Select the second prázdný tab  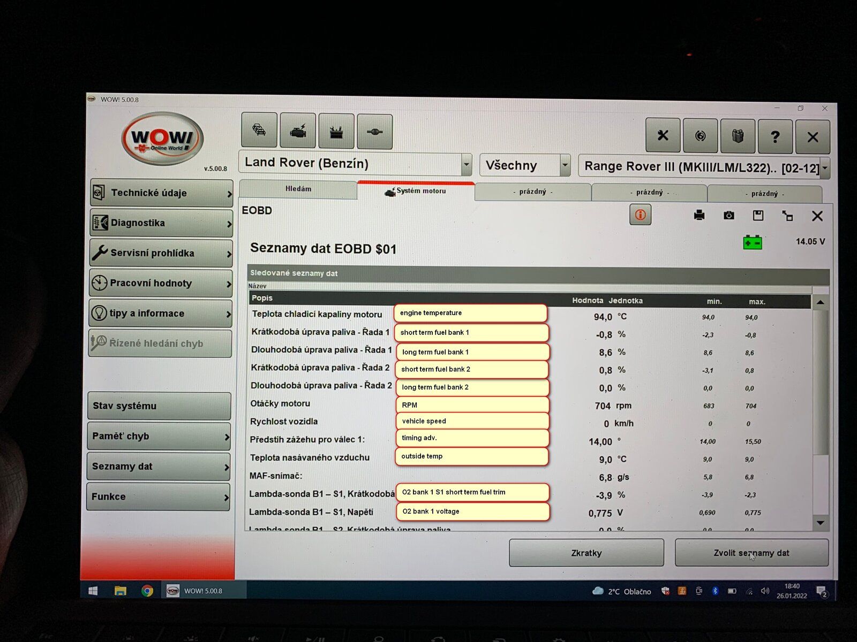coord(649,193)
